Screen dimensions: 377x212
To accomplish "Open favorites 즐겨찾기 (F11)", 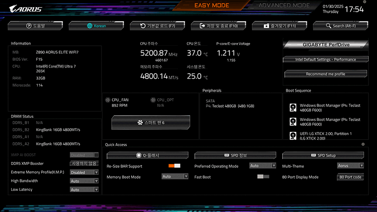I will pos(280,26).
